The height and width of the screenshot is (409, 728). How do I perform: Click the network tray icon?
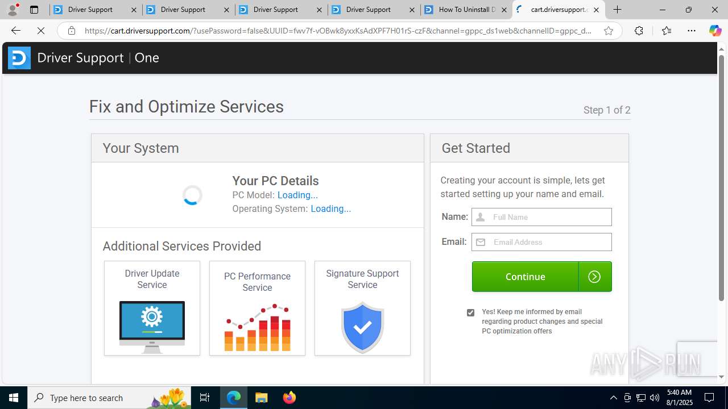(640, 398)
